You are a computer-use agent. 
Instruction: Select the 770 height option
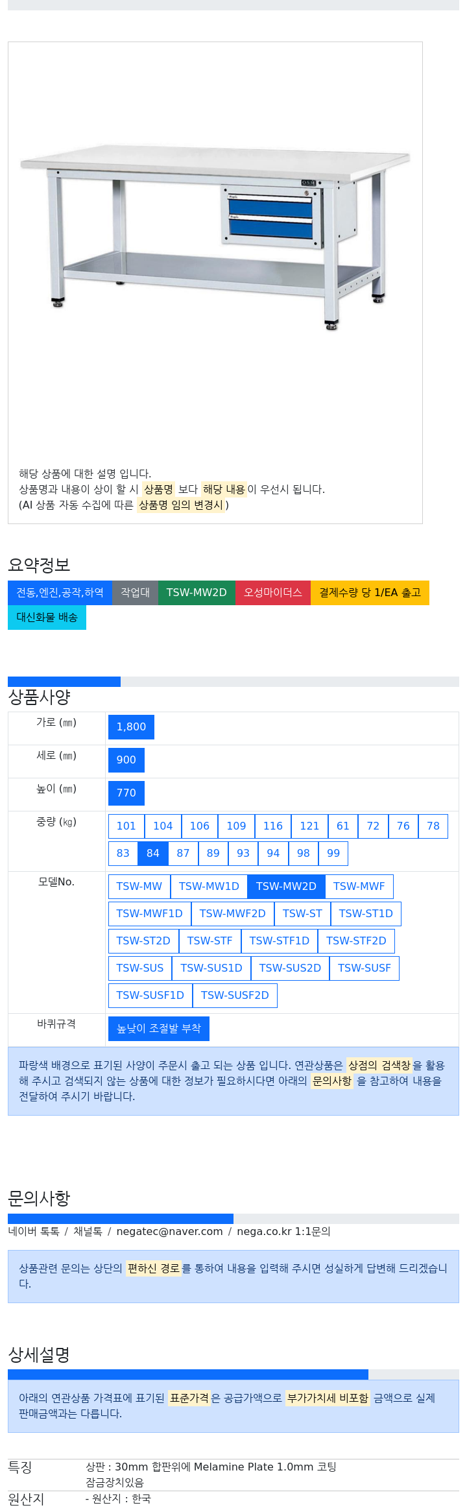(x=126, y=793)
